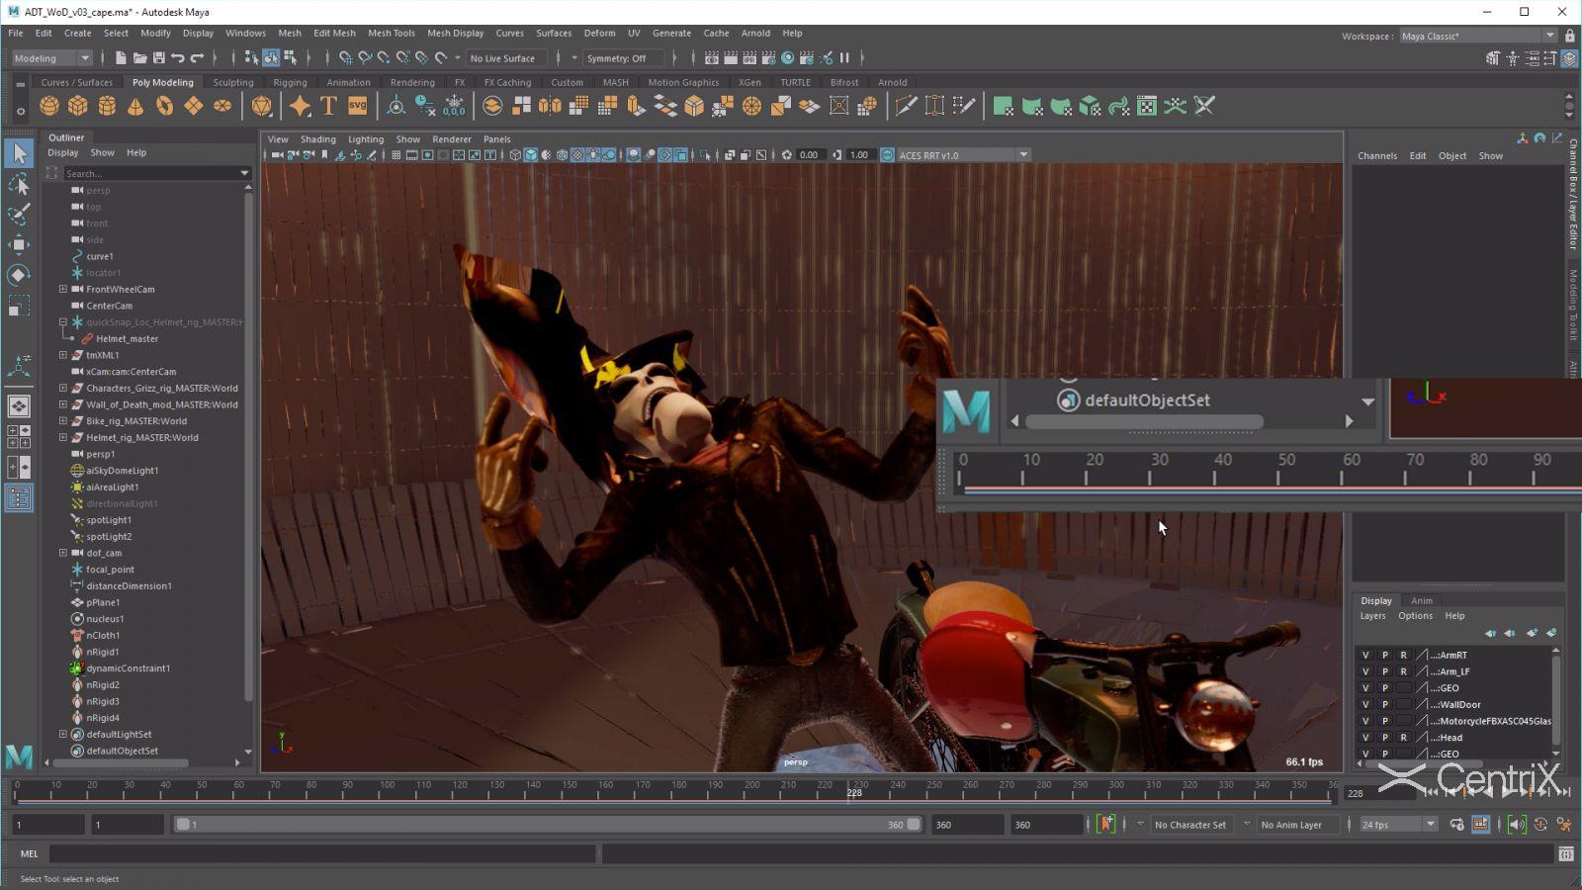Expand the Characters_Grizz_rig_MASTER:World node

(x=63, y=388)
